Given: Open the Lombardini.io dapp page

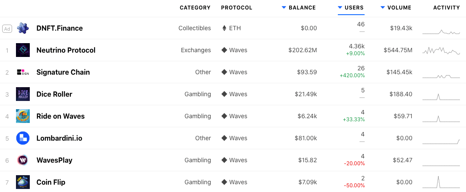Looking at the screenshot, I should [x=60, y=138].
